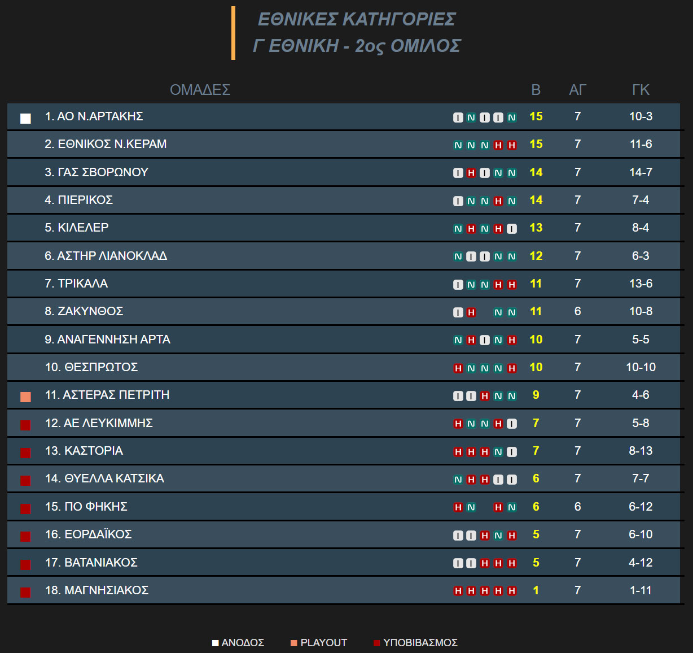This screenshot has height=653, width=693.
Task: Click the red Η form badge in ΠΙΕΡΙΚΟΣ row
Action: (x=498, y=201)
